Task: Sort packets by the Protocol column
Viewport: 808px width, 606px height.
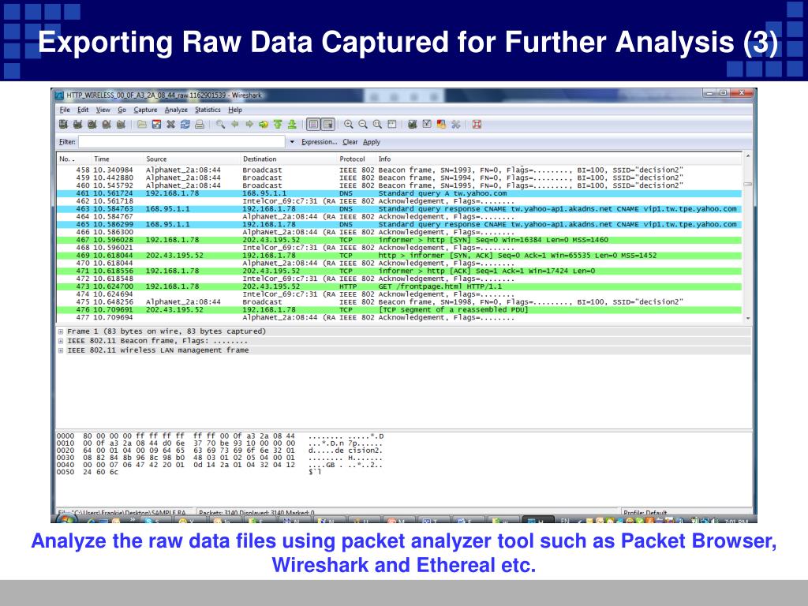Action: pyautogui.click(x=356, y=159)
